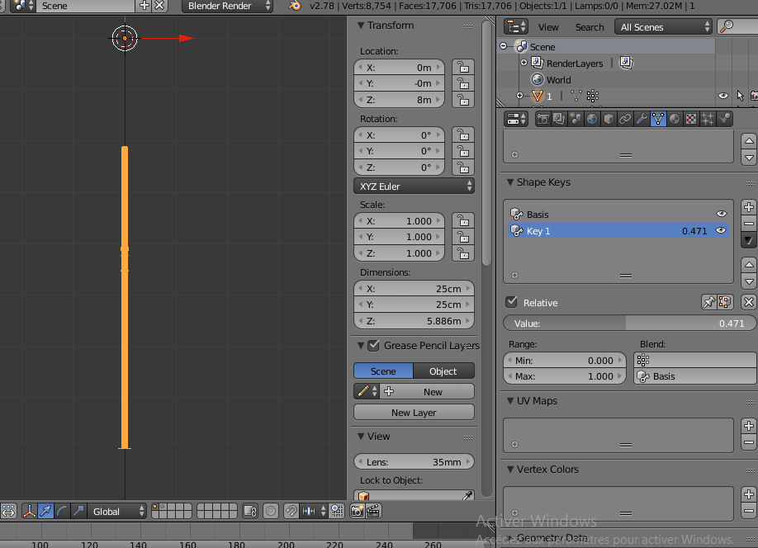Open the Render camera properties

(x=543, y=118)
